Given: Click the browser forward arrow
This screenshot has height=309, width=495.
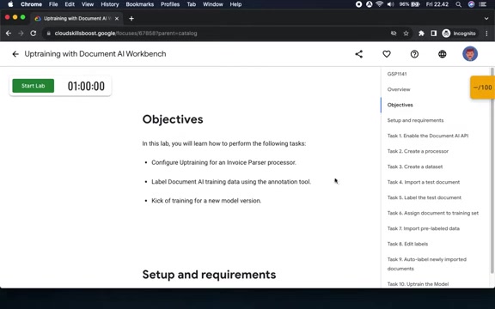Looking at the screenshot, I should [x=21, y=33].
